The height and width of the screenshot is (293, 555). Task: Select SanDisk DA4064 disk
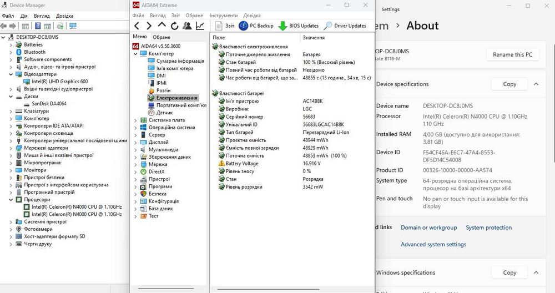pos(49,104)
